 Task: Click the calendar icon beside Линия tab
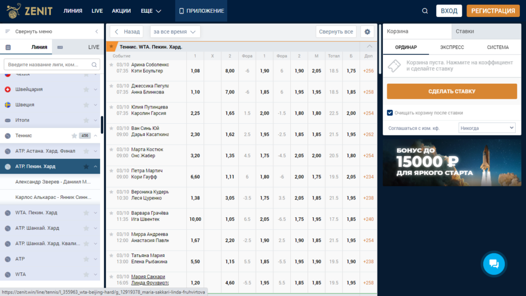8,47
